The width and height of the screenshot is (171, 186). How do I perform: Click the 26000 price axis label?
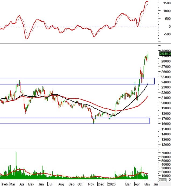click(166, 72)
